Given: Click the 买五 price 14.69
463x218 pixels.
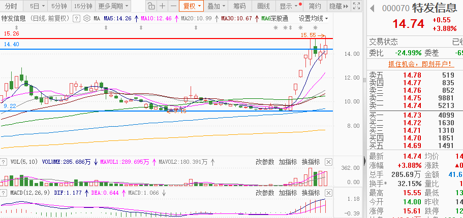Looking at the screenshot, I should click(x=412, y=146).
